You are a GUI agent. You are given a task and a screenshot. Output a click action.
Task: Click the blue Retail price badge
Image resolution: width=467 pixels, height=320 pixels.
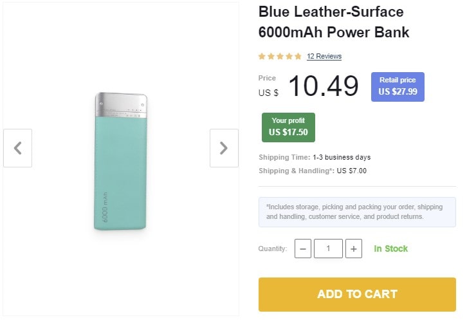(x=398, y=86)
